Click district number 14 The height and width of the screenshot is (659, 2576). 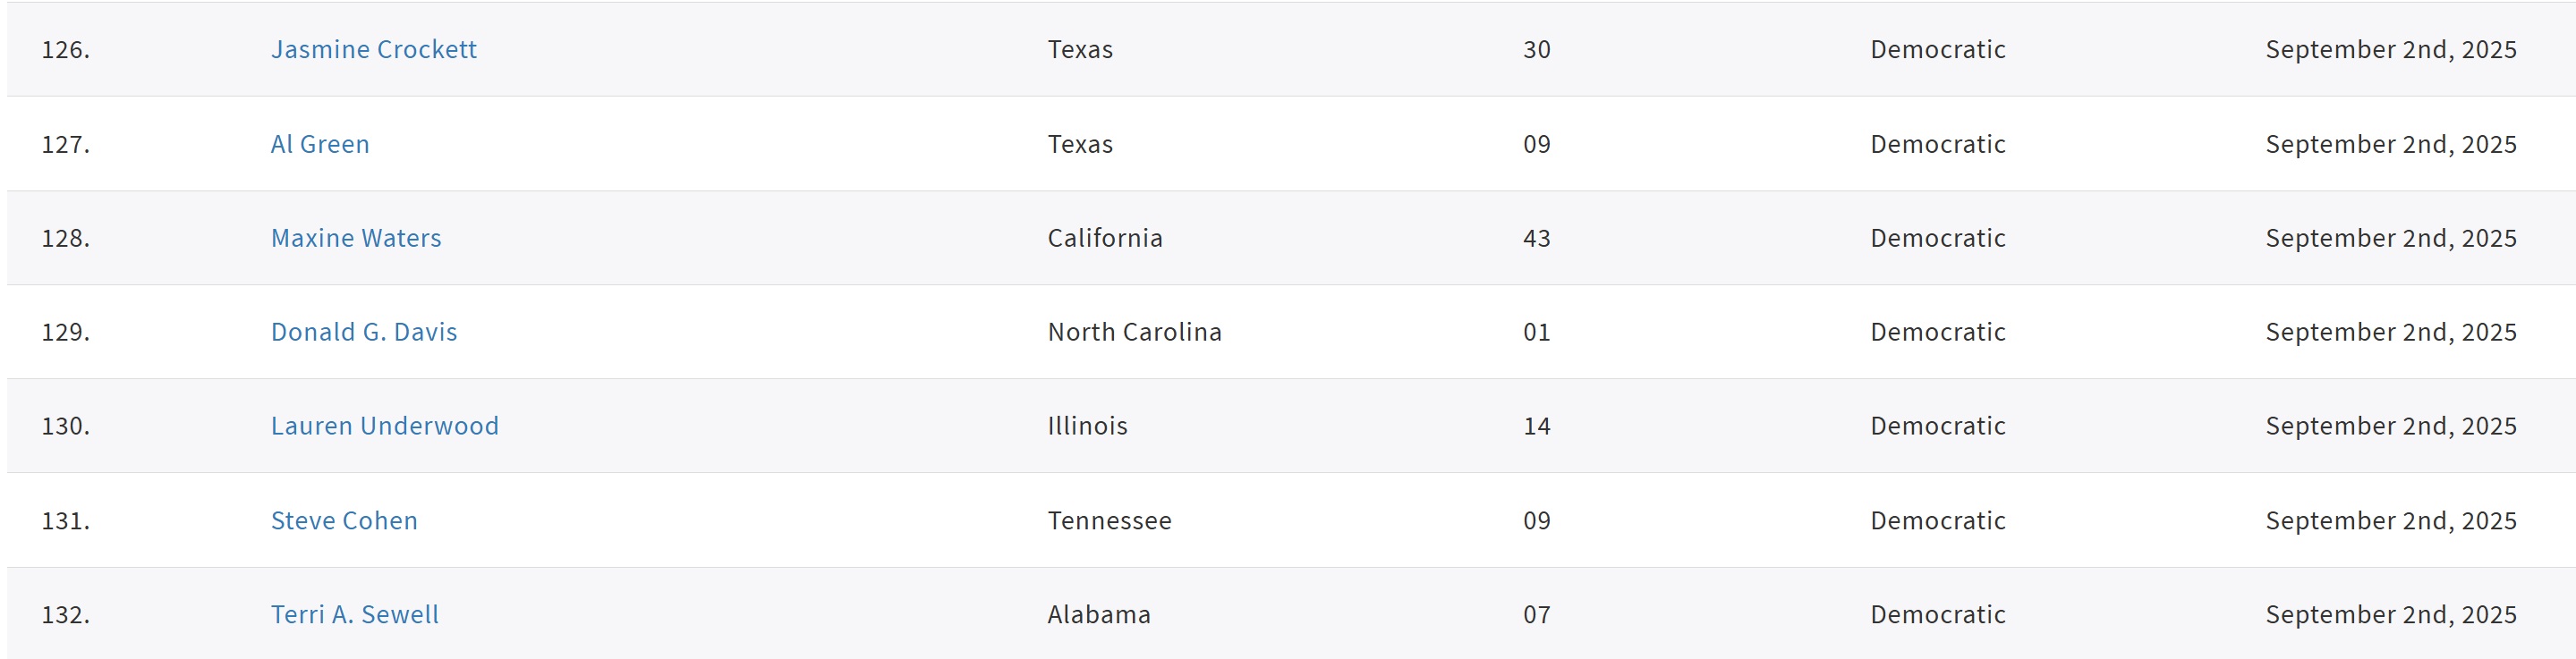pos(1537,426)
